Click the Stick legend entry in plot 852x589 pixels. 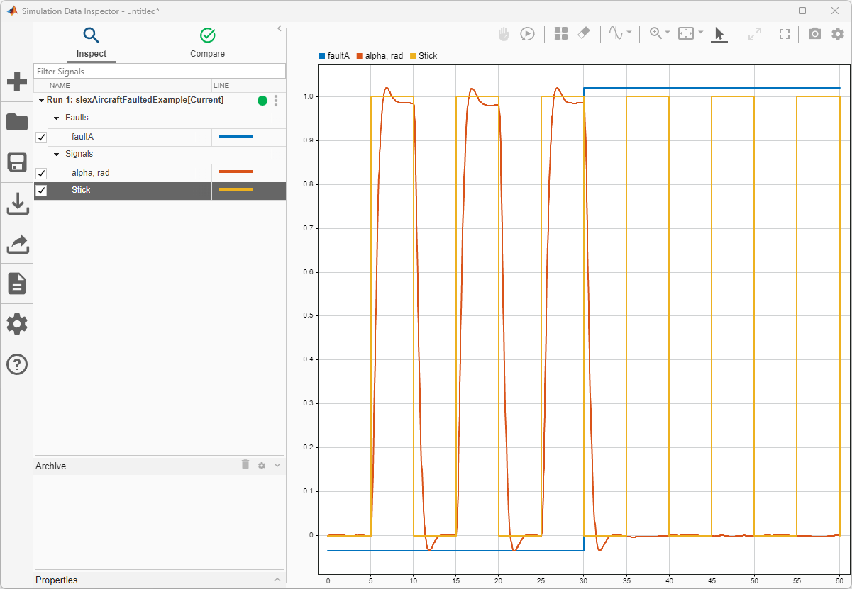(x=424, y=55)
